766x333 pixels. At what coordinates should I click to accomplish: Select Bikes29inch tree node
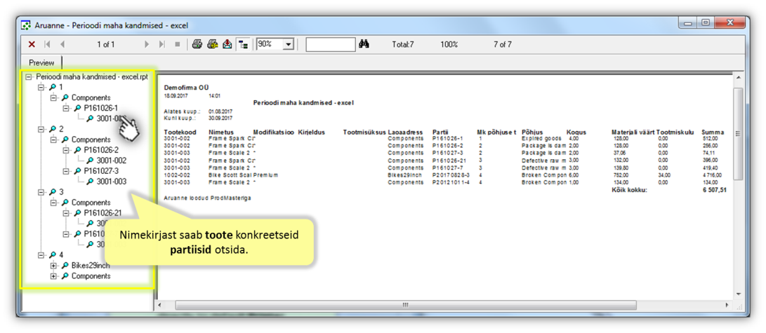[91, 265]
